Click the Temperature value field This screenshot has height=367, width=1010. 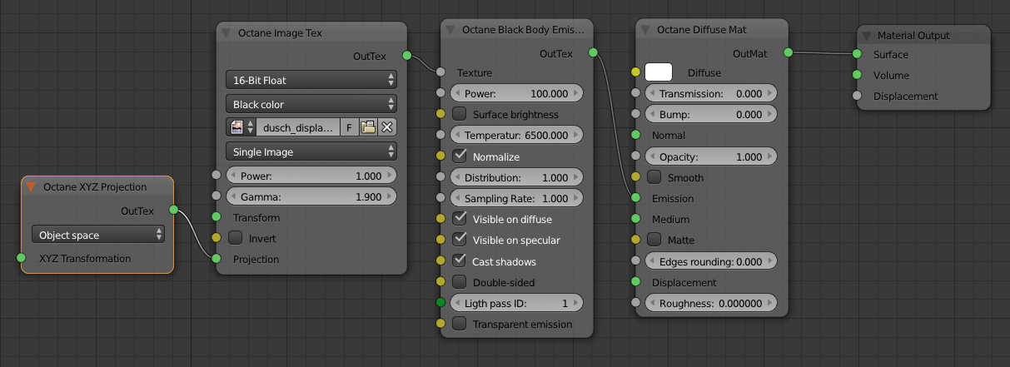[x=516, y=135]
